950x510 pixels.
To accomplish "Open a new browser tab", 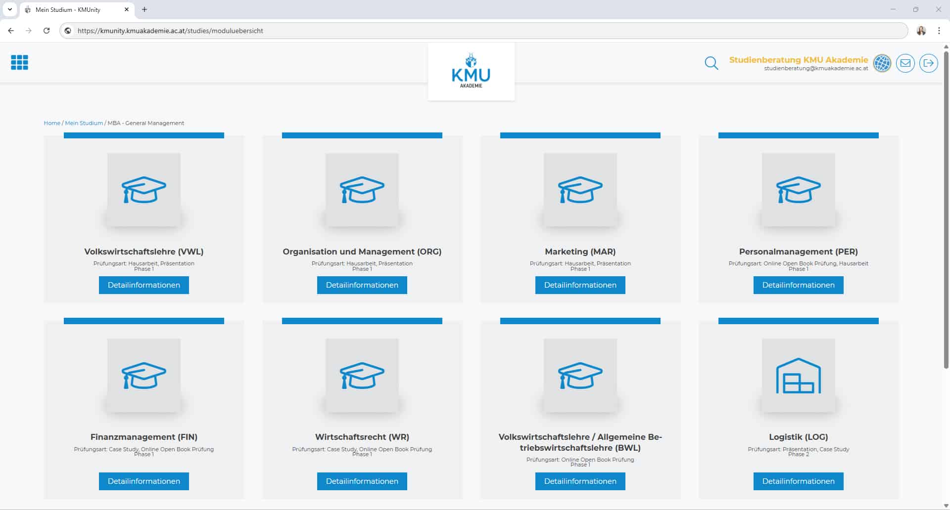I will pos(144,9).
